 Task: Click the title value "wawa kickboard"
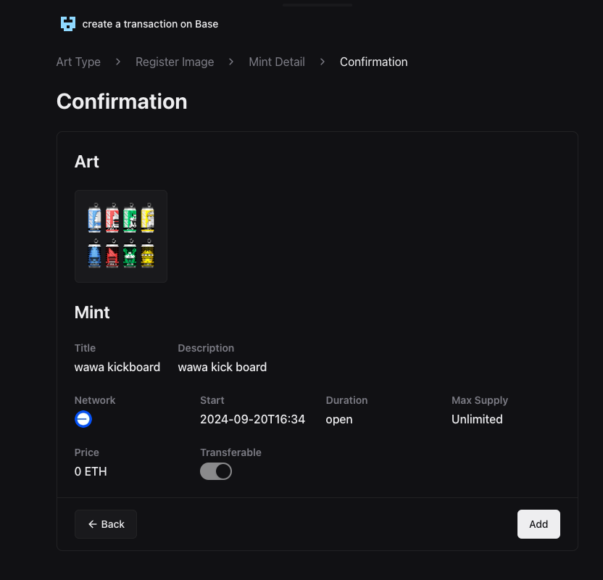pos(117,367)
